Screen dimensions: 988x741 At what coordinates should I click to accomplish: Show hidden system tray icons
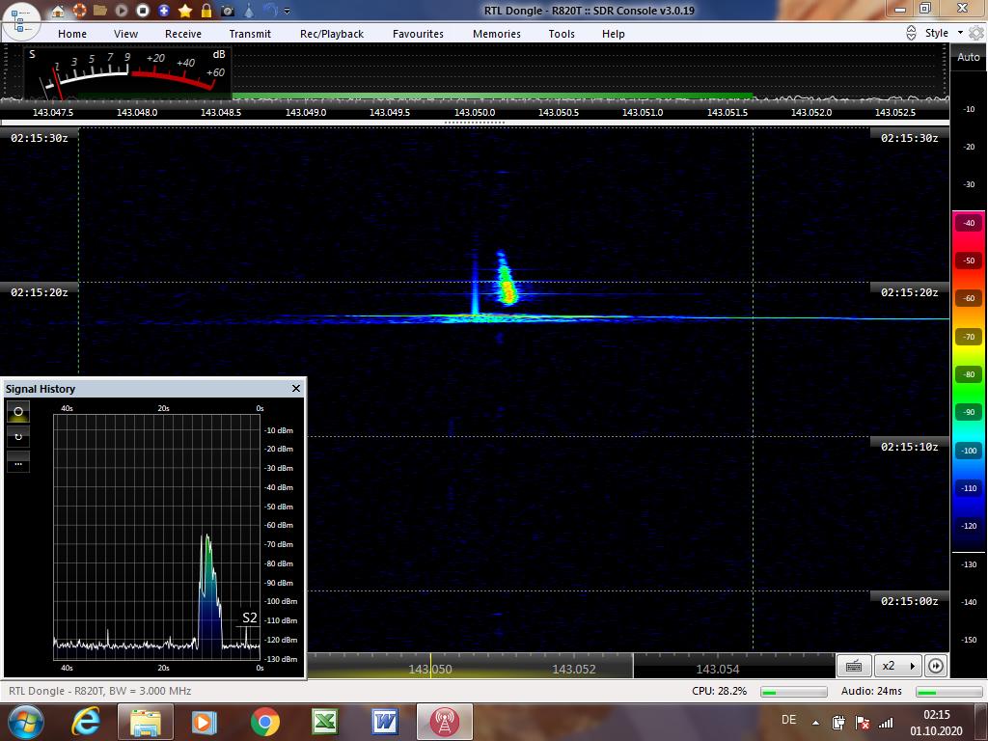point(816,723)
